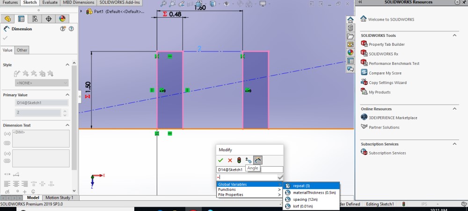Click the Mark for Drawing icon in Modify
Screen dimensions: 468x211
[x=258, y=160]
